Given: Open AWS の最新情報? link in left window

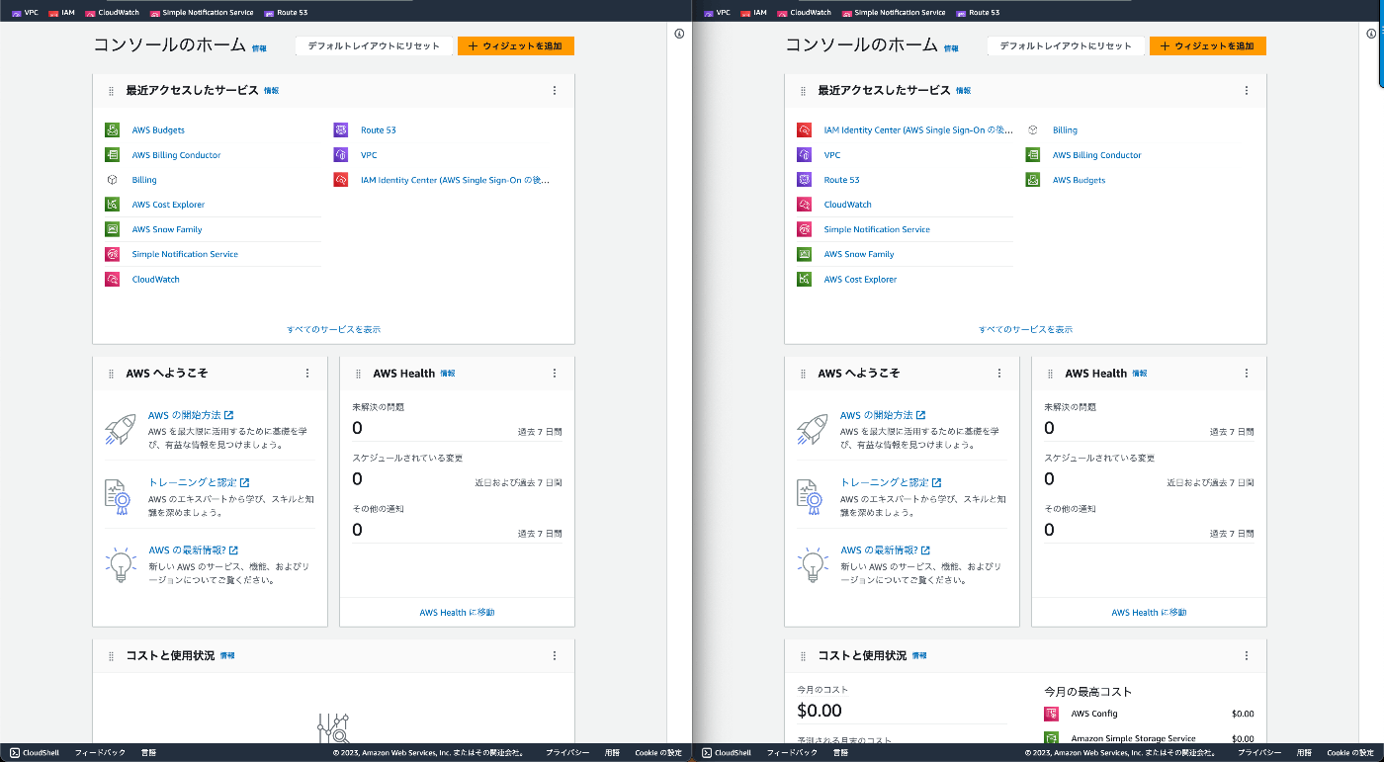Looking at the screenshot, I should click(x=194, y=550).
